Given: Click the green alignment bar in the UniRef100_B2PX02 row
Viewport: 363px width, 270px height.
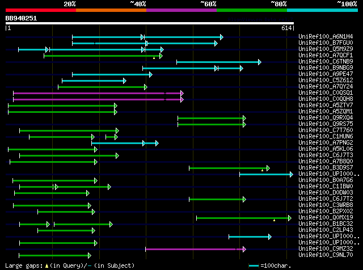Looking at the screenshot, I should 66,212.
